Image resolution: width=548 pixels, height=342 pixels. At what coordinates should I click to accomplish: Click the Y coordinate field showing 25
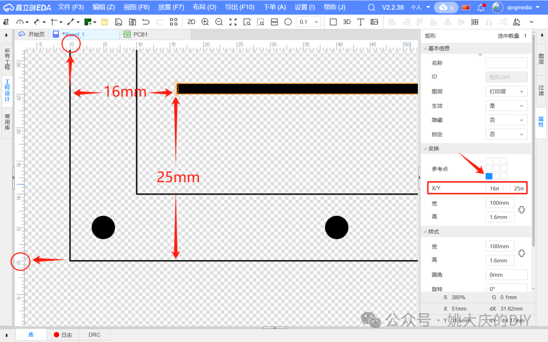click(x=518, y=189)
